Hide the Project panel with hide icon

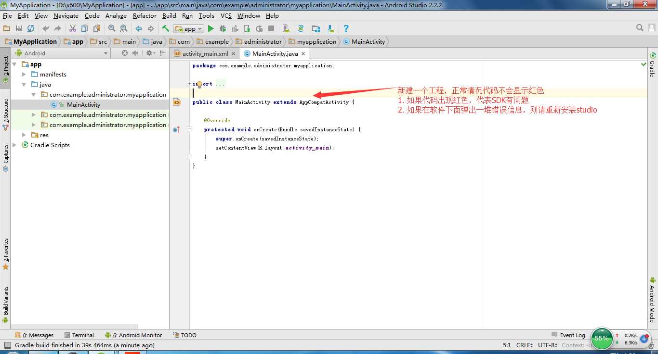click(162, 53)
